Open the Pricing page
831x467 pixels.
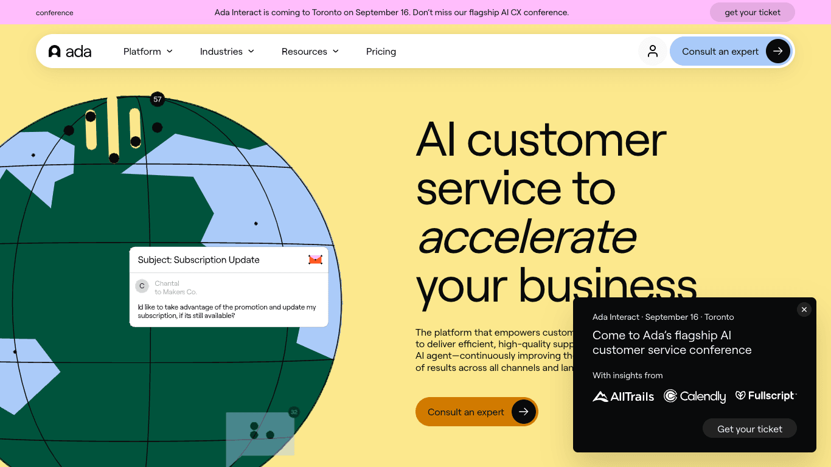381,52
